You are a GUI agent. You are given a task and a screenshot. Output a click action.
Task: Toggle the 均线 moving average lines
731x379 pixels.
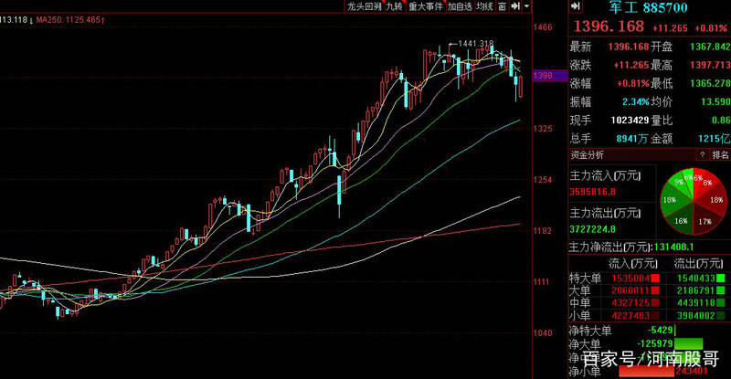coord(485,6)
